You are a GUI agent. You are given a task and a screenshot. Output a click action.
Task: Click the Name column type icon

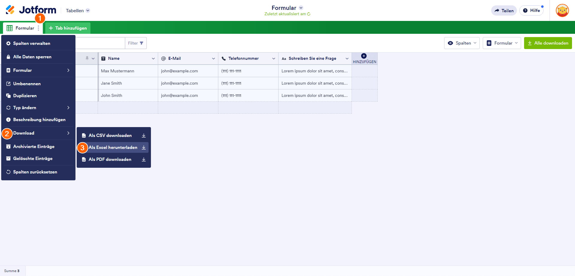pos(103,59)
